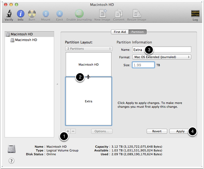Select top-level Macintosh HD disk in sidebar
This screenshot has height=169, width=204.
(x=29, y=34)
